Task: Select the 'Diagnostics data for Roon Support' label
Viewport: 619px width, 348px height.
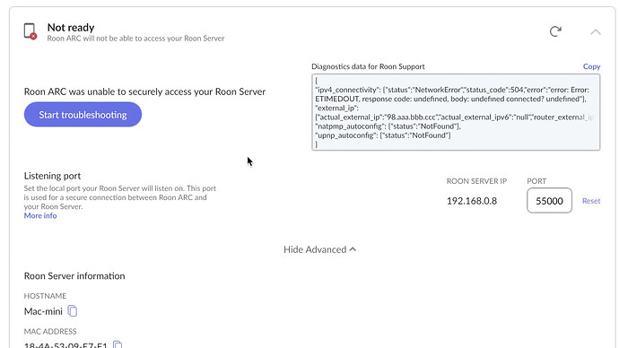Action: (368, 66)
